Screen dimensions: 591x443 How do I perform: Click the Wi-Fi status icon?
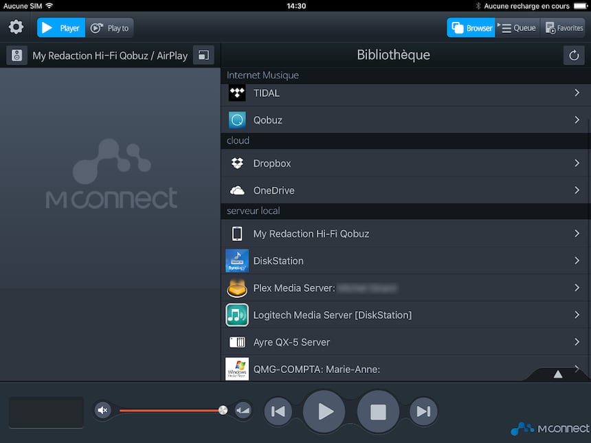[x=49, y=5]
